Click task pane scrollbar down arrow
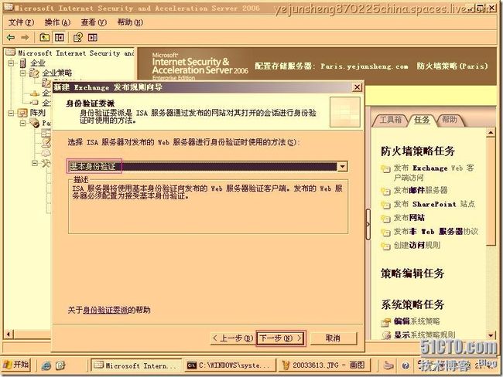Screen dimensions: 503x377 click(491, 335)
